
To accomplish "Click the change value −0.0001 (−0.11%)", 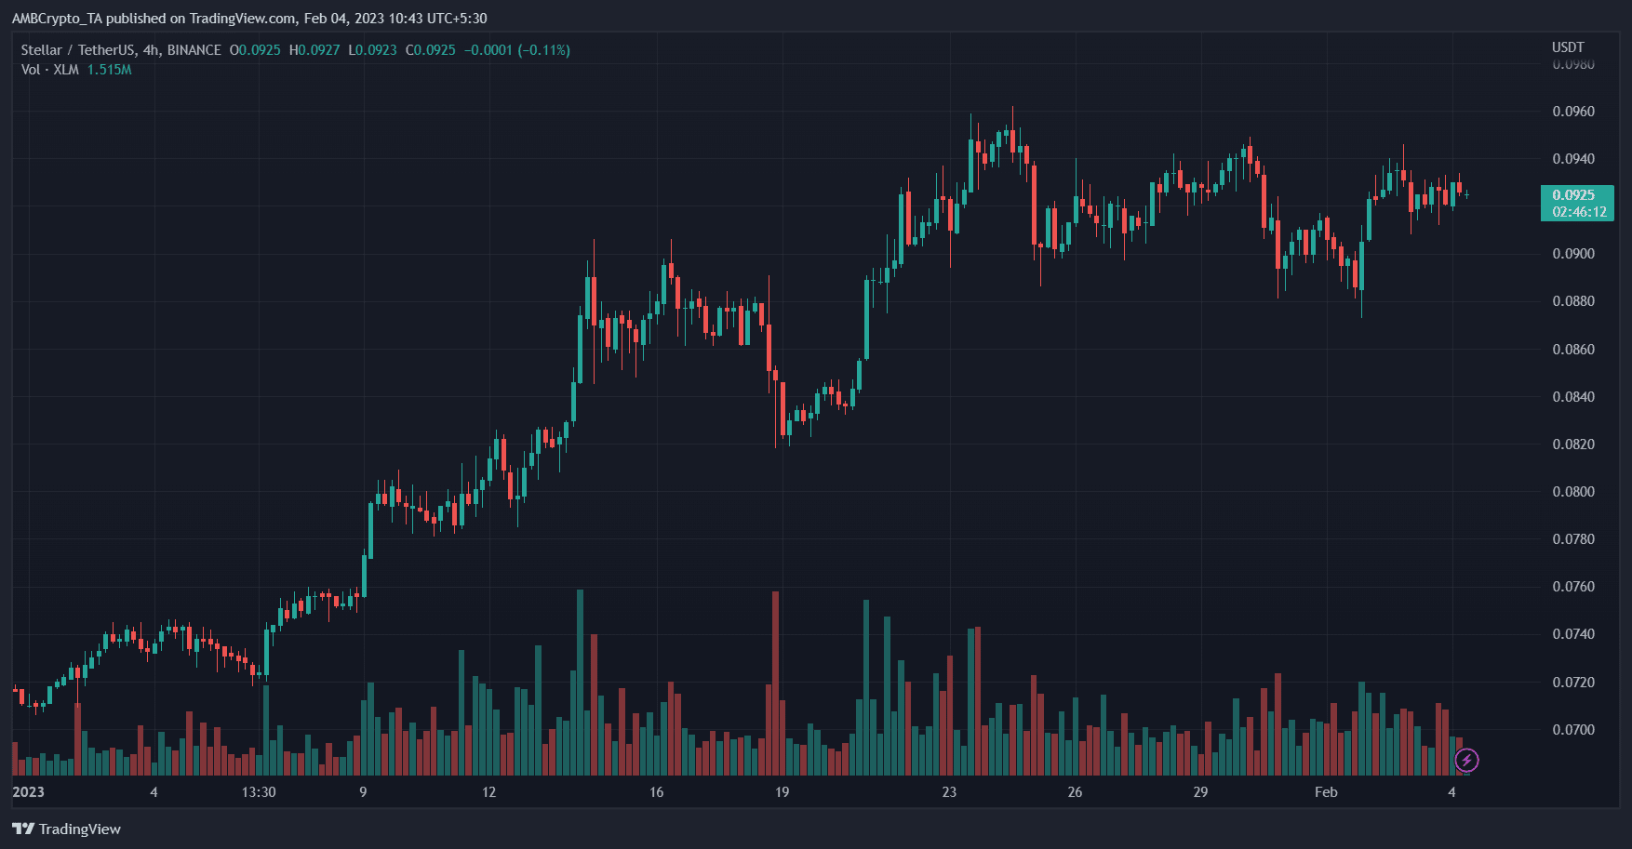I will point(517,50).
